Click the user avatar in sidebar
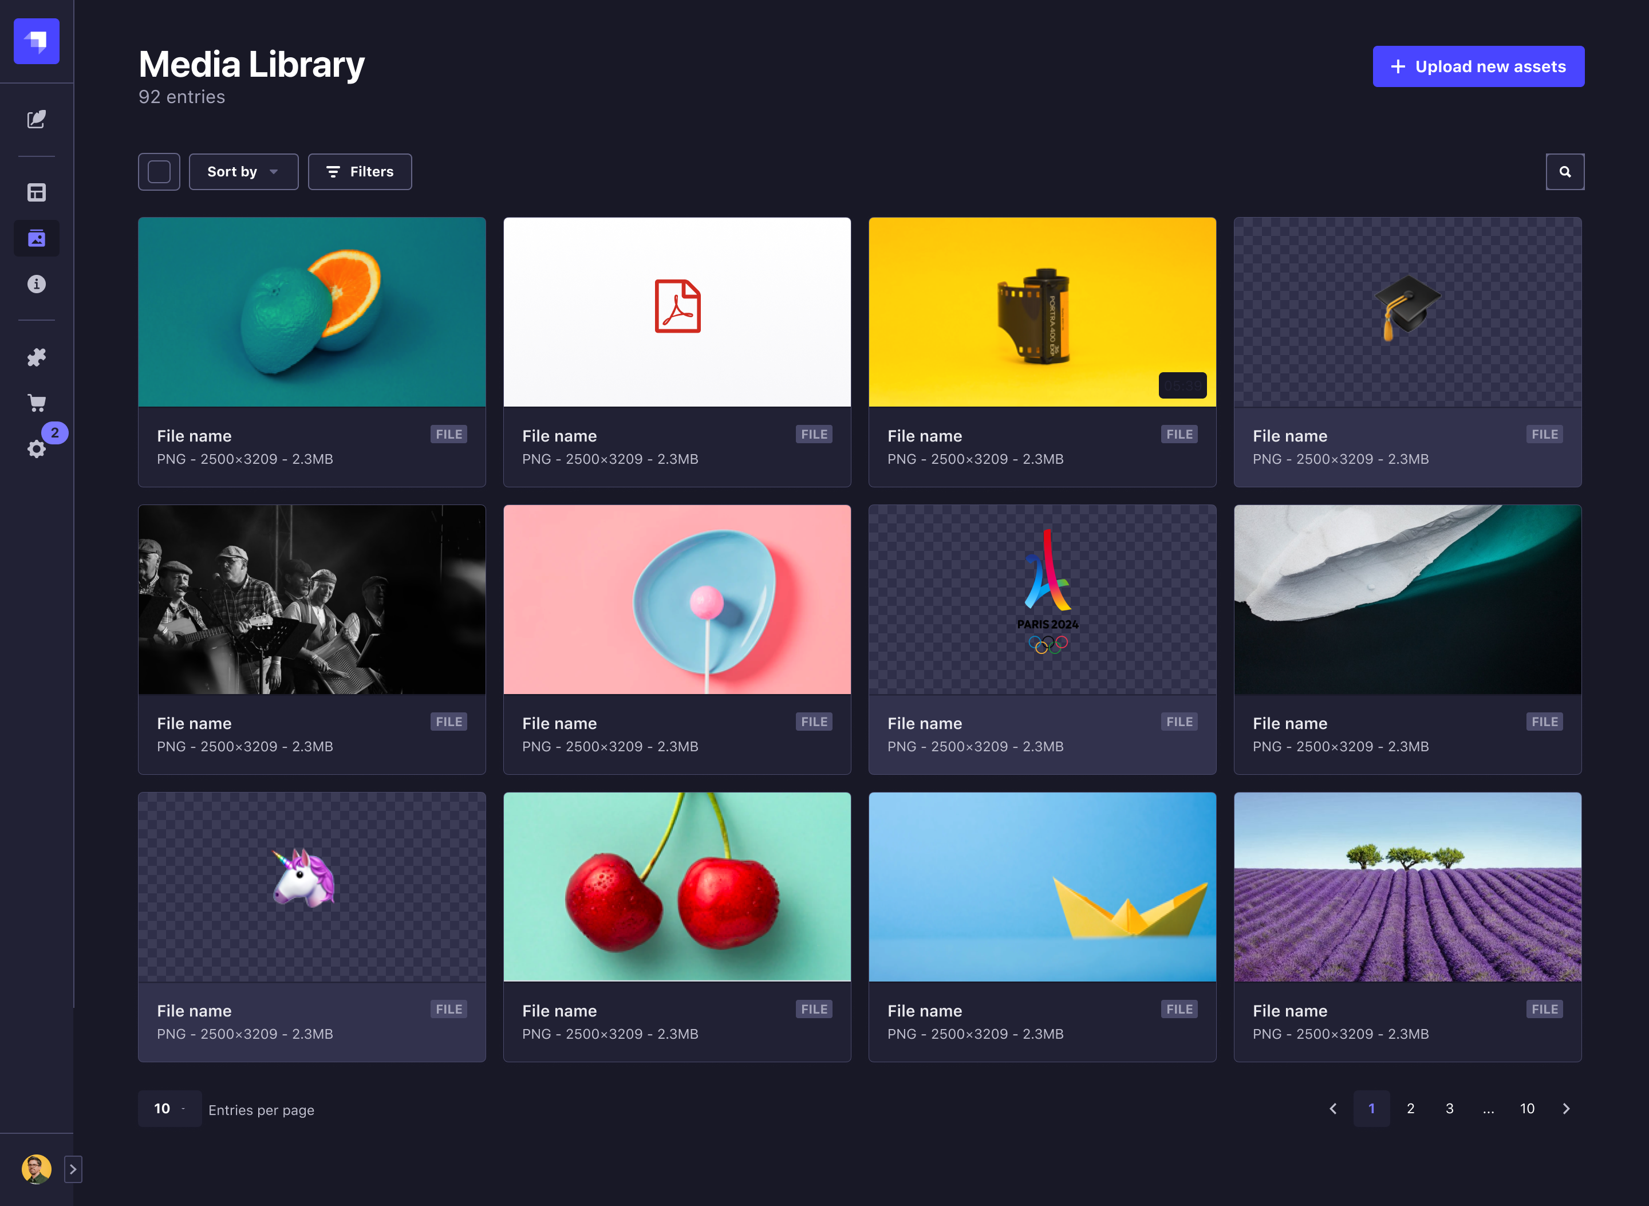This screenshot has width=1649, height=1206. coord(37,1169)
